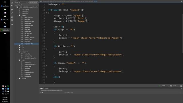
Task: Collapse code block at line 31
Action: [46, 66]
